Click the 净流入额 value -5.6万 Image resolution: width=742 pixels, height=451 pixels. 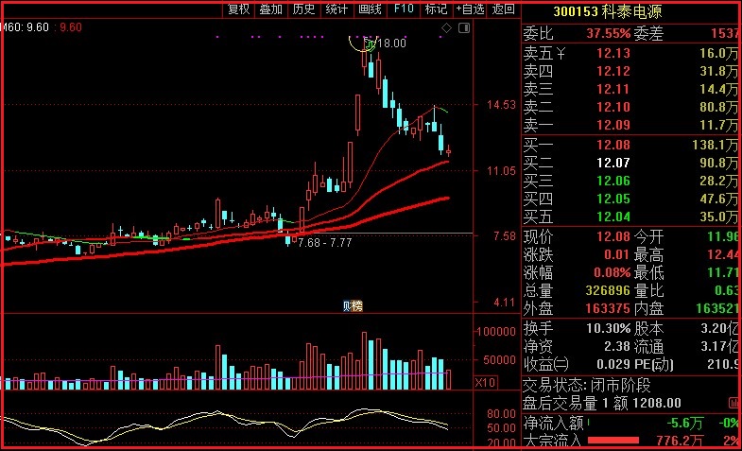pyautogui.click(x=684, y=423)
